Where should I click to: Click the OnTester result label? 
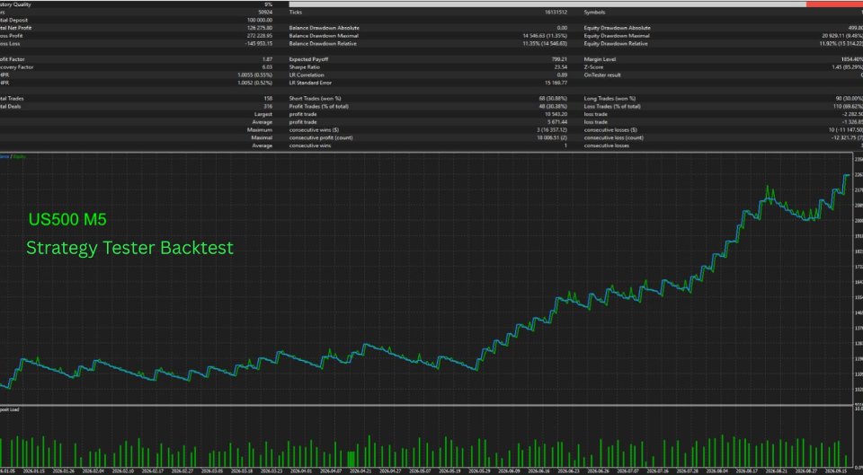[x=602, y=75]
